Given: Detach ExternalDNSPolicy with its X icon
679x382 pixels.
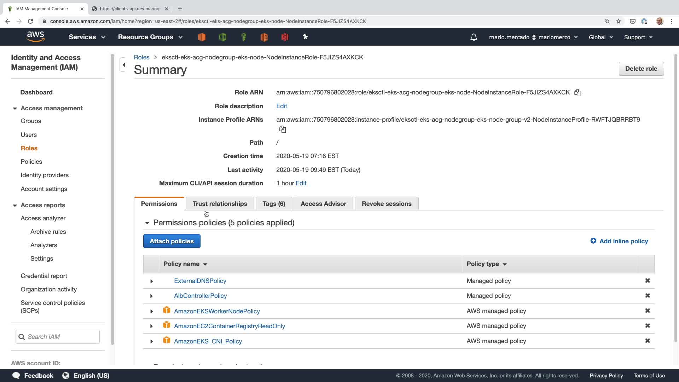Looking at the screenshot, I should point(647,280).
